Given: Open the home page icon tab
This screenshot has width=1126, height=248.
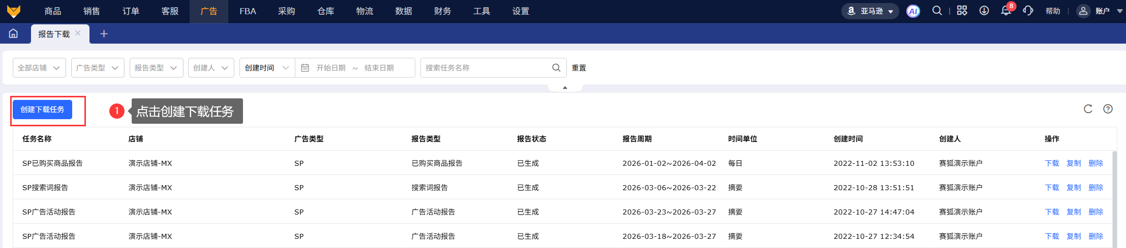Looking at the screenshot, I should click(13, 33).
